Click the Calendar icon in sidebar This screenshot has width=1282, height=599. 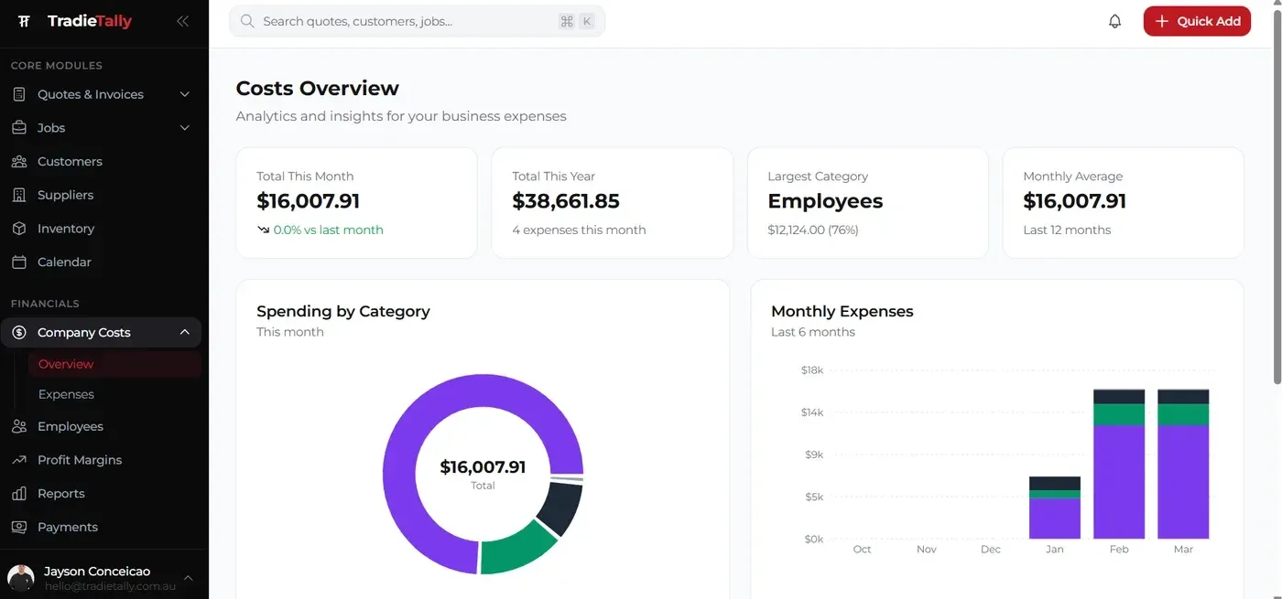[x=19, y=262]
